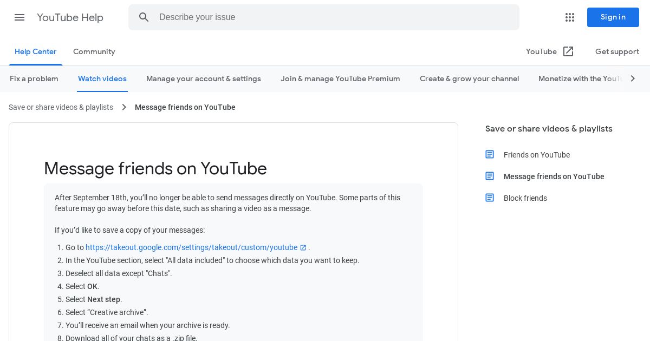
Task: Click article icon beside Block friends
Action: (490, 198)
